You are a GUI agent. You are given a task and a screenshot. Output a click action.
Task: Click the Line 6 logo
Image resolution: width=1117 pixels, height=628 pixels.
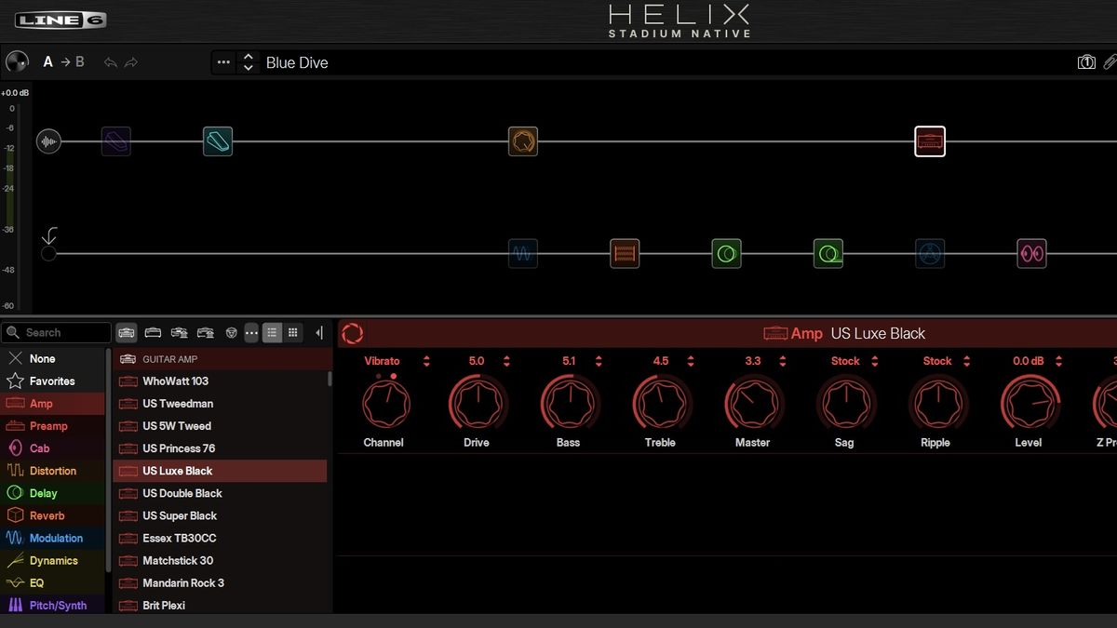(61, 20)
